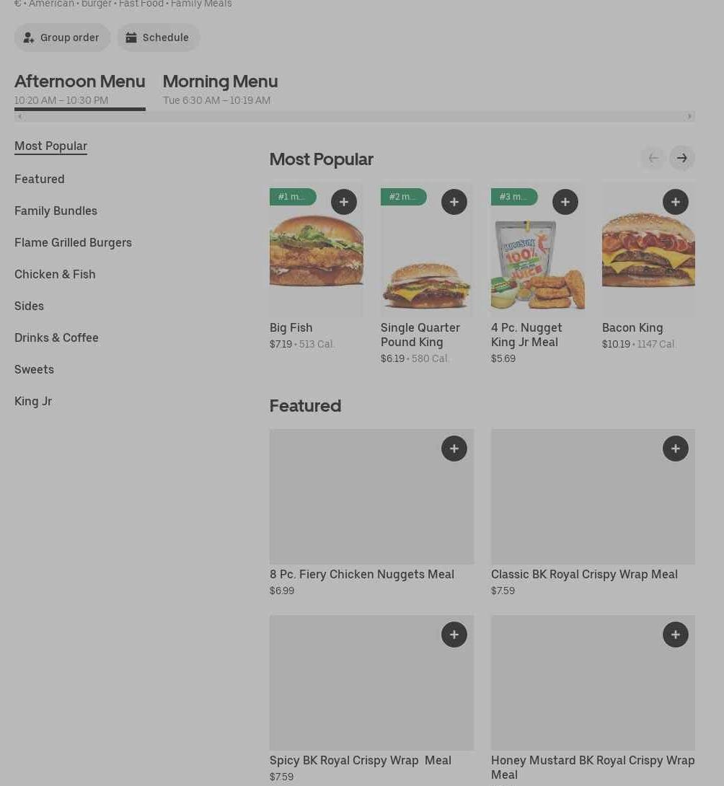Add Honey Mustard BK Royal Crispy Wrap Meal
This screenshot has height=786, width=724.
tap(675, 635)
